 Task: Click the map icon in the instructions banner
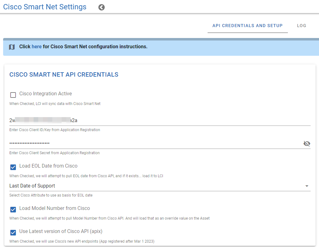pos(12,46)
